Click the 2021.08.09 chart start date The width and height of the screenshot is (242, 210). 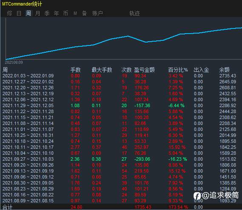(14, 62)
